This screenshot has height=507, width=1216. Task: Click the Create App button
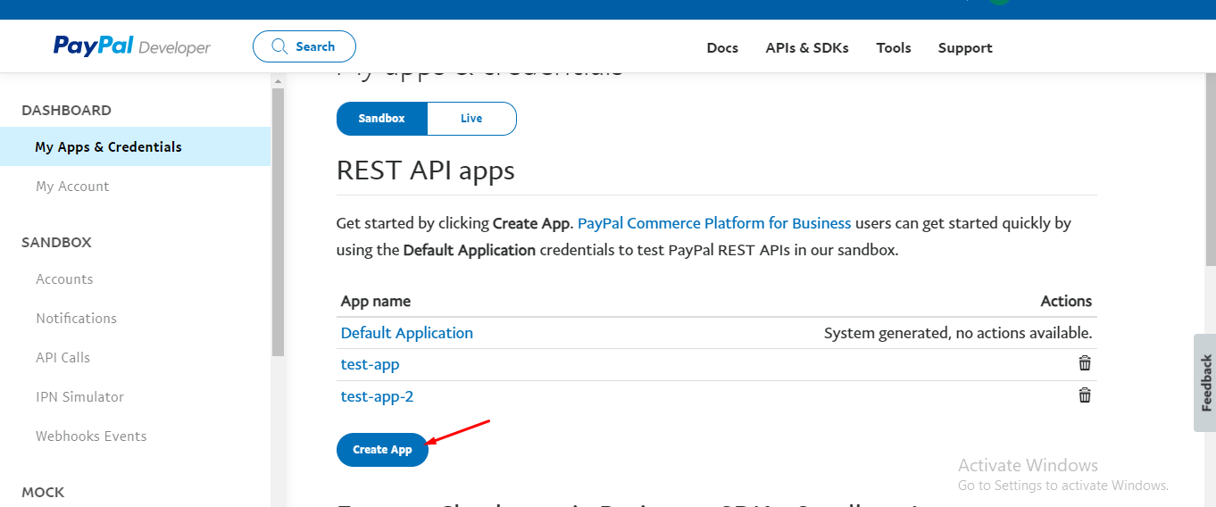pyautogui.click(x=382, y=450)
